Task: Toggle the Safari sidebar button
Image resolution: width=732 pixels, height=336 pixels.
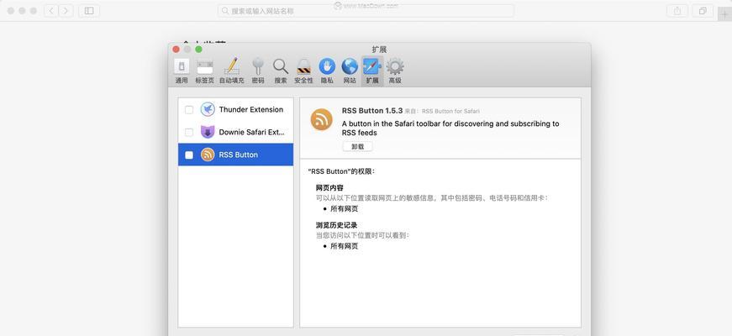Action: (89, 10)
